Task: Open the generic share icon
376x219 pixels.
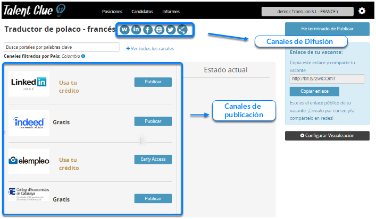Action: [182, 30]
